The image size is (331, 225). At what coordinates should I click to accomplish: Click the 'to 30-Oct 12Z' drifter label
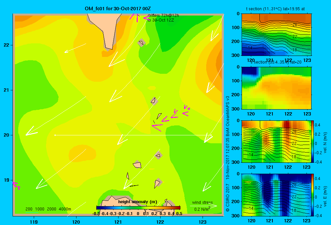[x=161, y=20]
